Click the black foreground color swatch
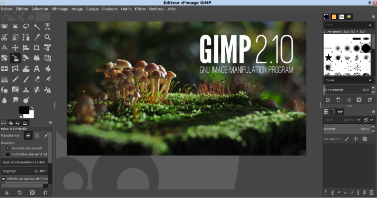Image resolution: width=377 pixels, height=198 pixels. coord(24,110)
